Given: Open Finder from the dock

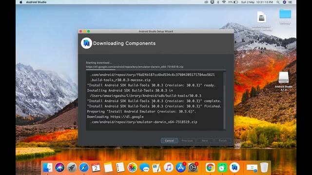Looking at the screenshot, I should pyautogui.click(x=48, y=168).
